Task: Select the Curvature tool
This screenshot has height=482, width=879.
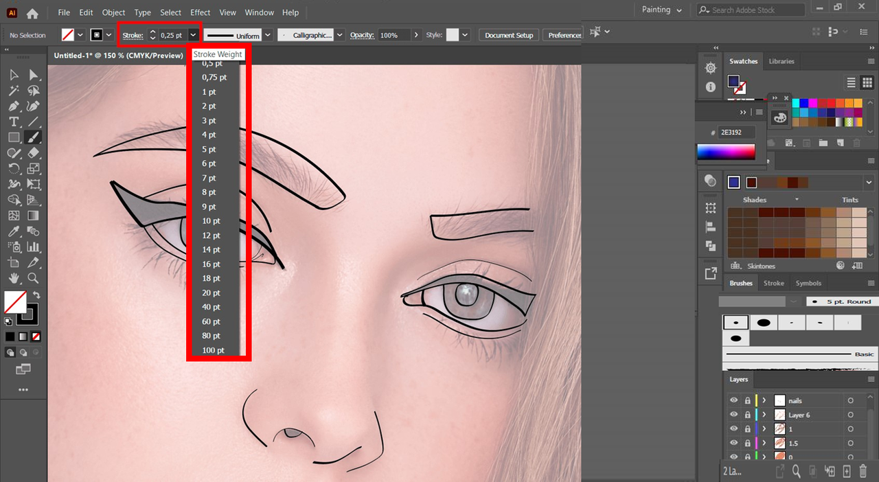Action: (33, 106)
